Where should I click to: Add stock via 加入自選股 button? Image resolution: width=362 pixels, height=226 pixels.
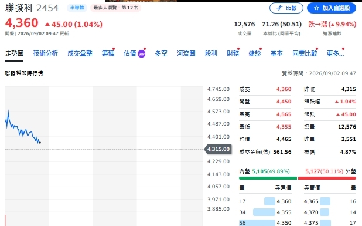click(332, 8)
